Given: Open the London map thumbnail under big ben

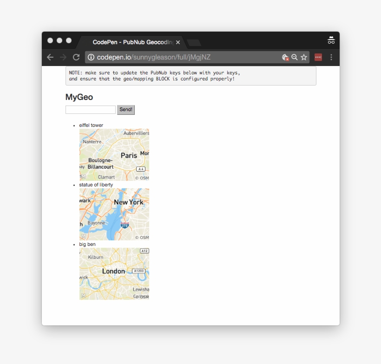Looking at the screenshot, I should (114, 273).
